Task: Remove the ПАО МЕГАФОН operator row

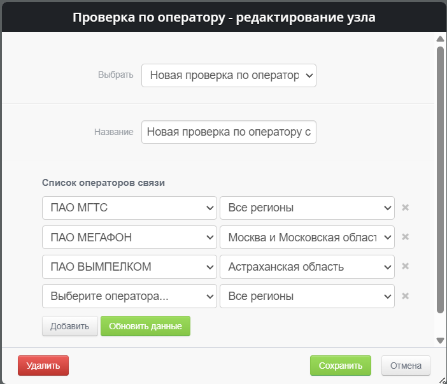Action: [405, 237]
